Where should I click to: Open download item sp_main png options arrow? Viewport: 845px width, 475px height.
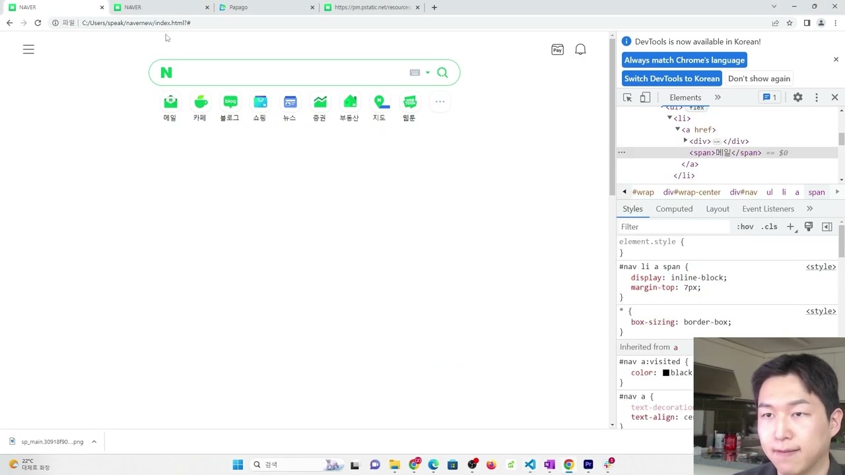94,442
